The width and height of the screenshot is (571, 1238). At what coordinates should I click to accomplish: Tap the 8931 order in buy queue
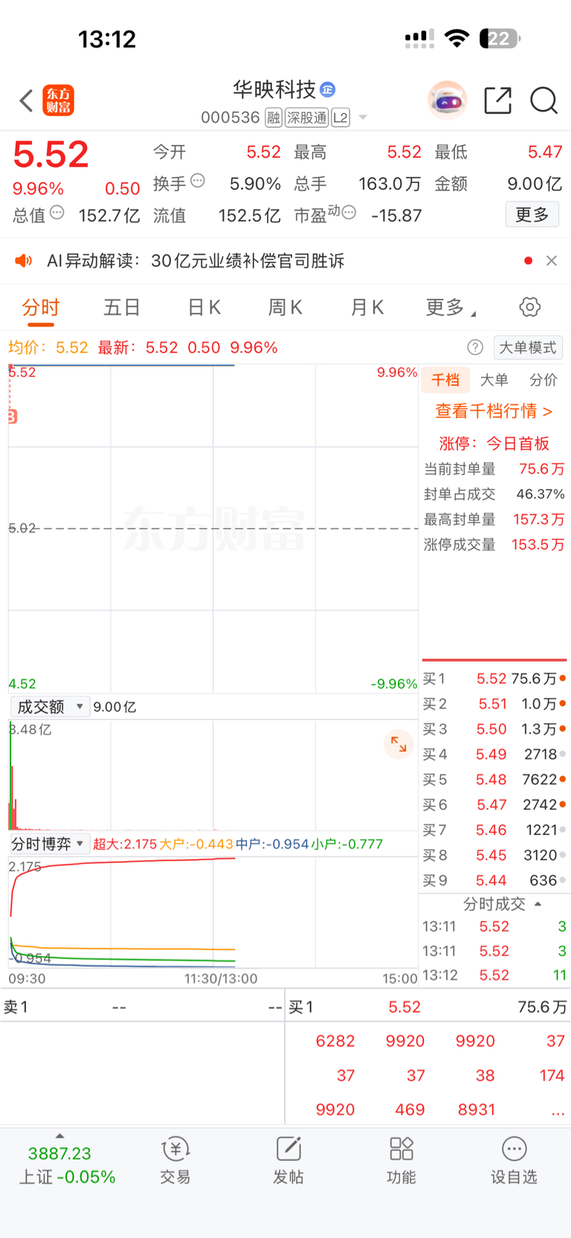click(477, 1110)
